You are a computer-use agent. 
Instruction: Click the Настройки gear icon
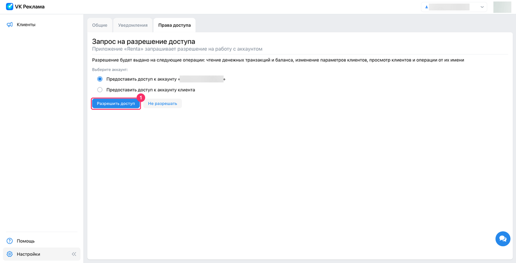10,254
